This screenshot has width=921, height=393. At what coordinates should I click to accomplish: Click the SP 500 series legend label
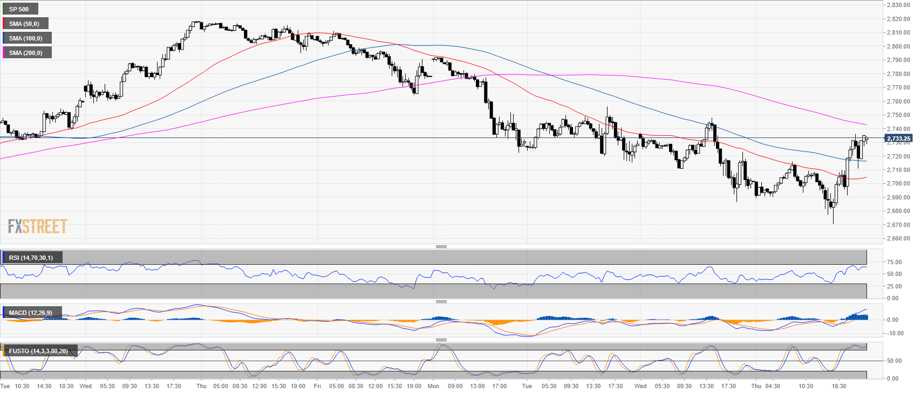19,9
